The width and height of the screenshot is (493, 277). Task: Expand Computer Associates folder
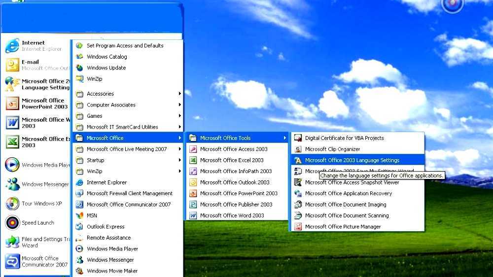click(x=128, y=104)
